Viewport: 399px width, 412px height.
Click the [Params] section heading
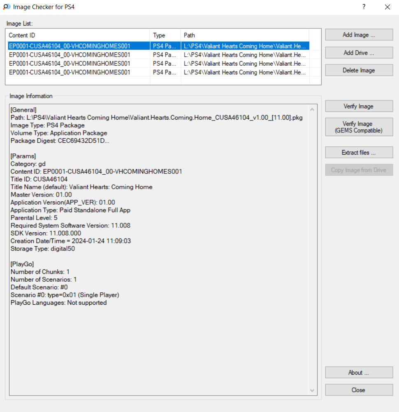coord(23,156)
